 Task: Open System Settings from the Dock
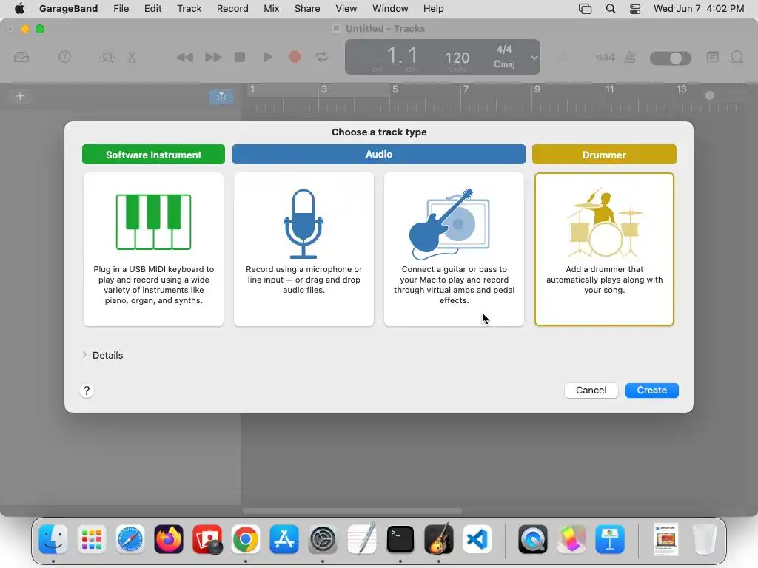tap(323, 538)
